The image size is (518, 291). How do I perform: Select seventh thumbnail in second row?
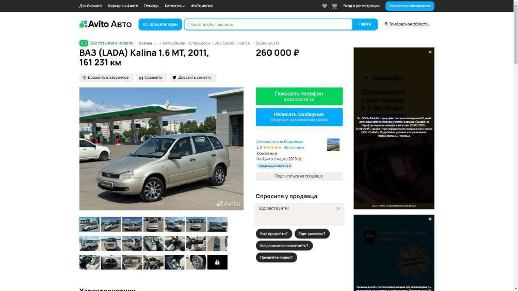pos(217,244)
